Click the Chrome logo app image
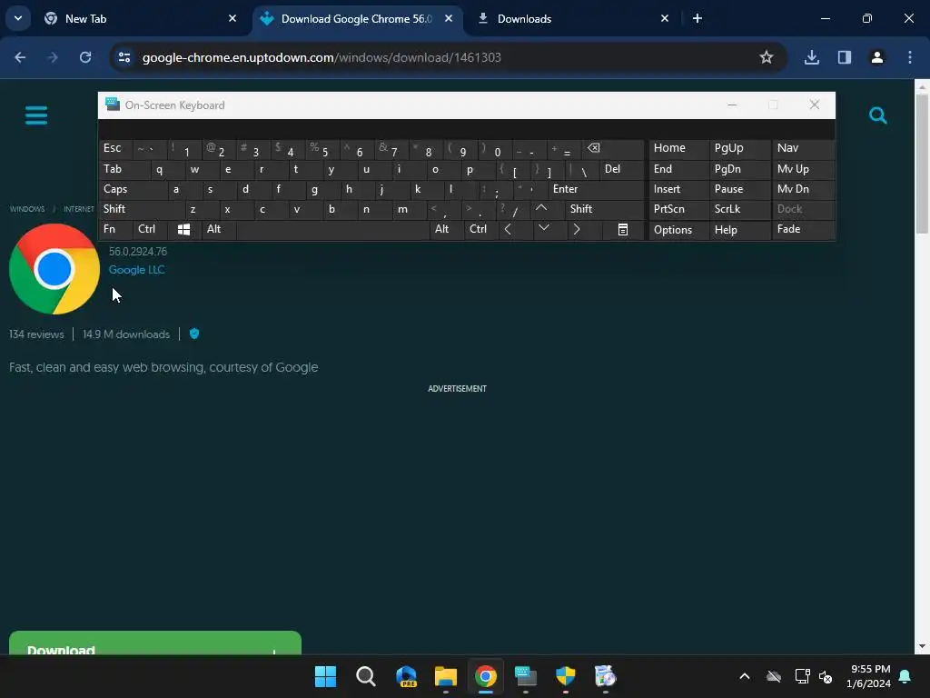Screen dimensions: 930x698 coord(54,269)
